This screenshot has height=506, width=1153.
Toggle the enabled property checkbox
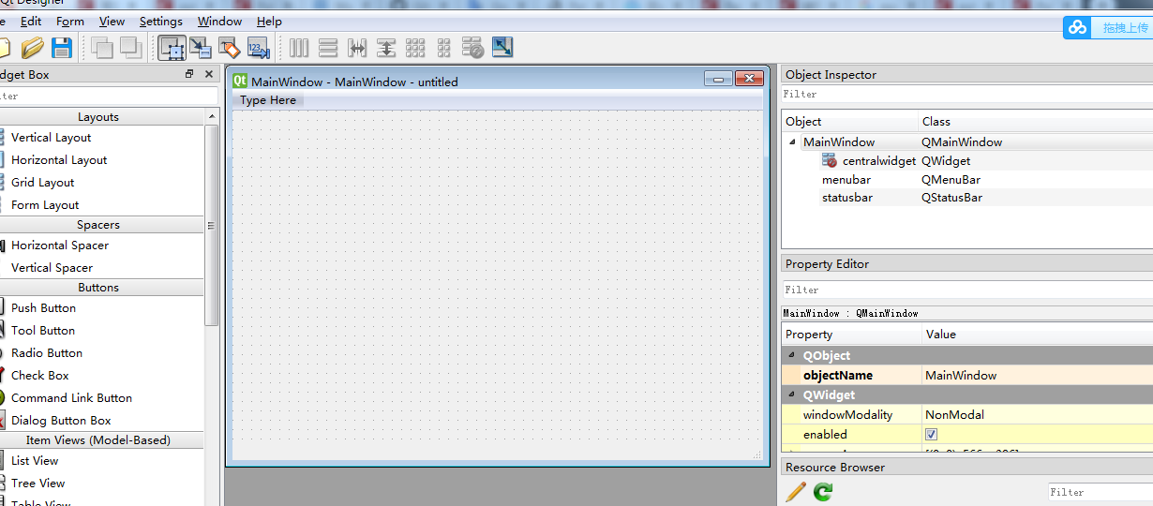931,434
